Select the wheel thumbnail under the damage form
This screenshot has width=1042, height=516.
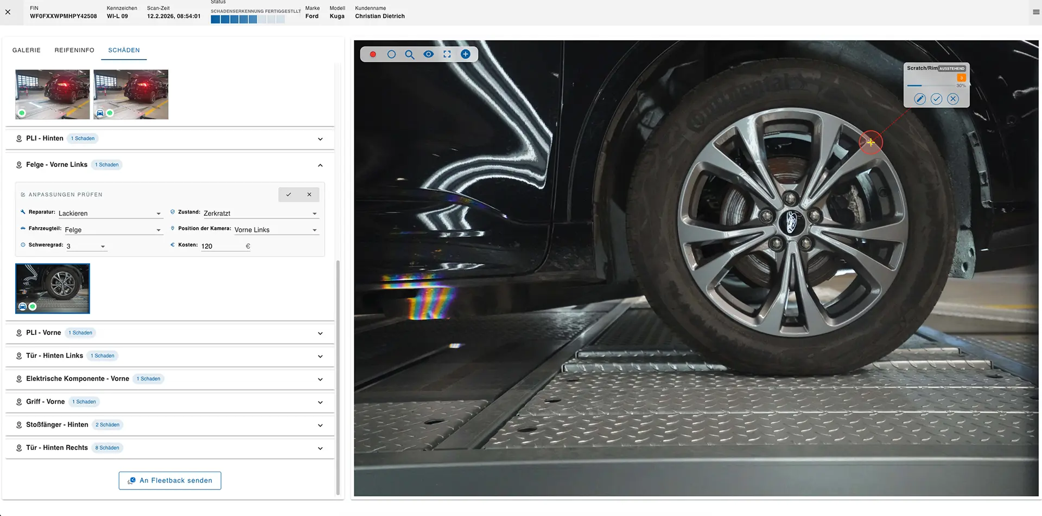coord(52,288)
